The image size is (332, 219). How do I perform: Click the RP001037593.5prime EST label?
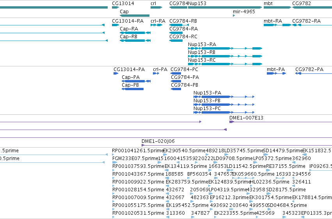[138, 166]
